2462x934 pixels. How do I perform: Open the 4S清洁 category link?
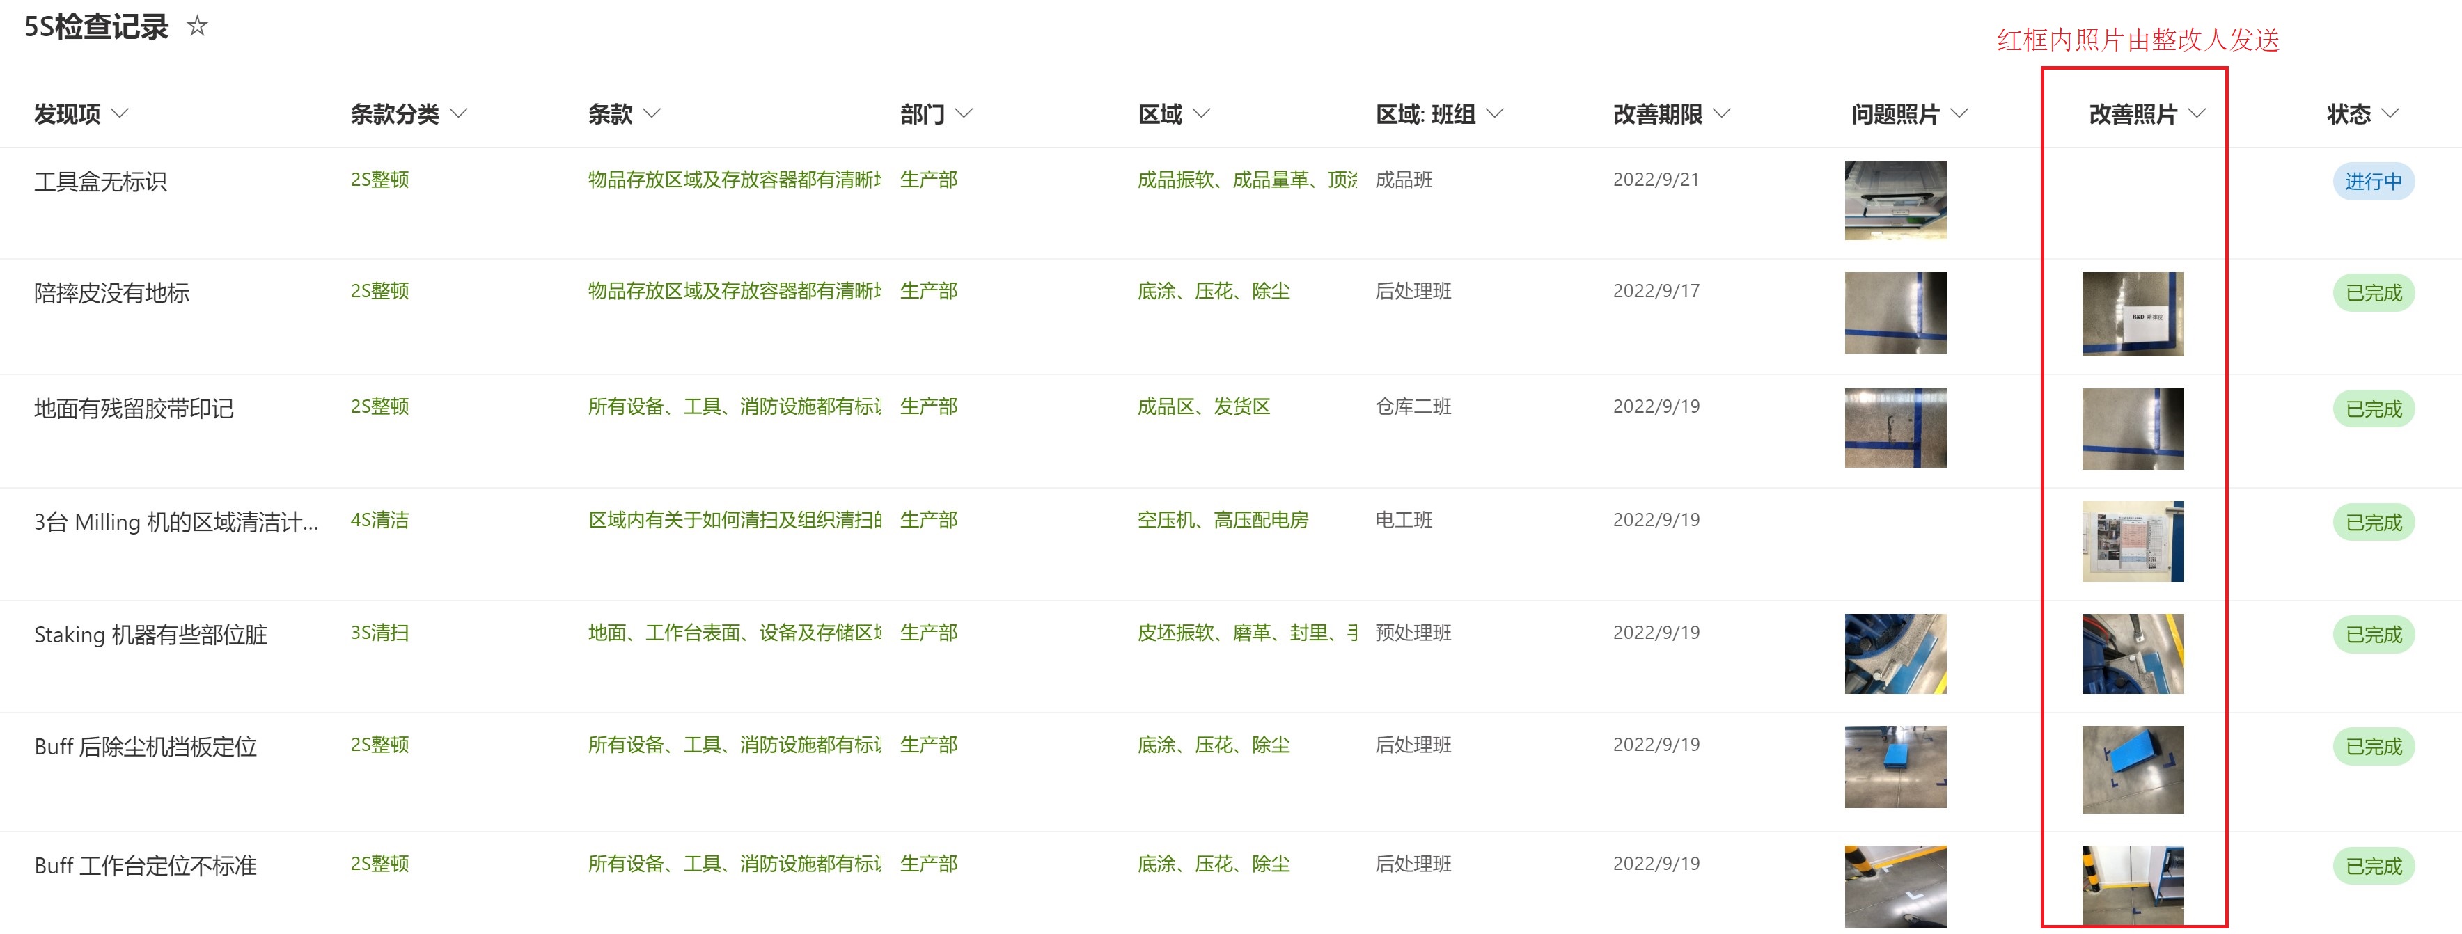[x=379, y=519]
